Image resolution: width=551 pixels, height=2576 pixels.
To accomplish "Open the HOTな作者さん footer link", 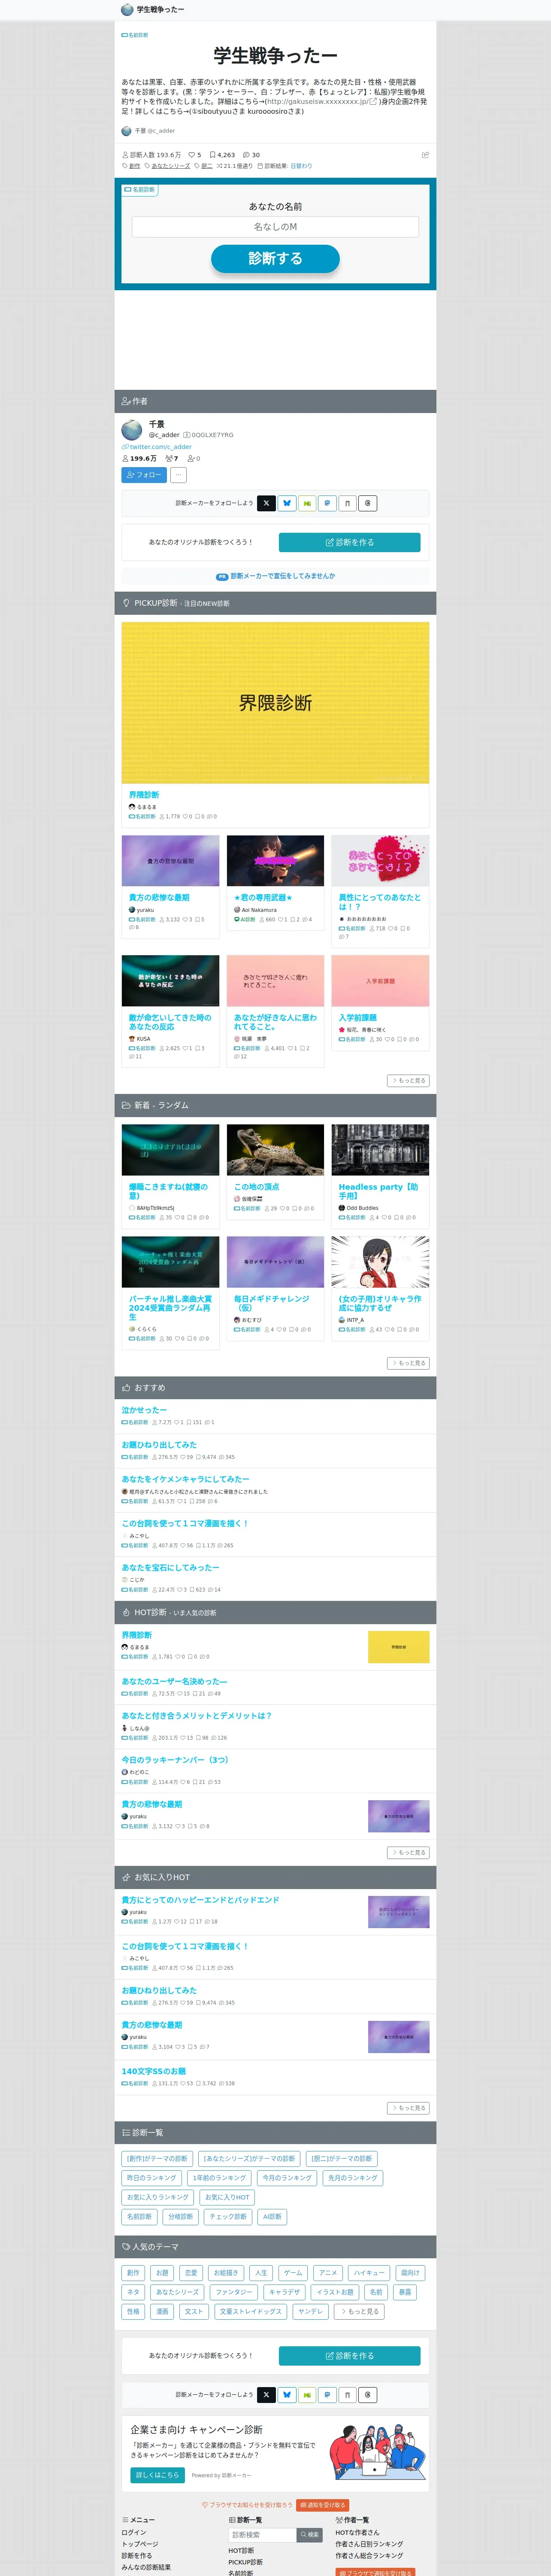I will pos(357,2532).
